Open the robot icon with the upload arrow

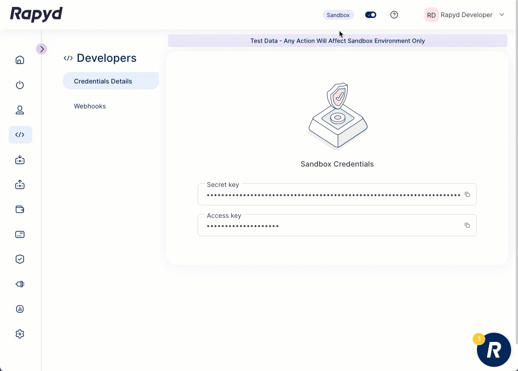(x=20, y=185)
